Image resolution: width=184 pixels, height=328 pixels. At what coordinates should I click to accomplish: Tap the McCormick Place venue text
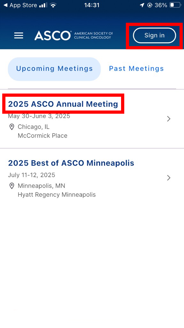point(42,135)
